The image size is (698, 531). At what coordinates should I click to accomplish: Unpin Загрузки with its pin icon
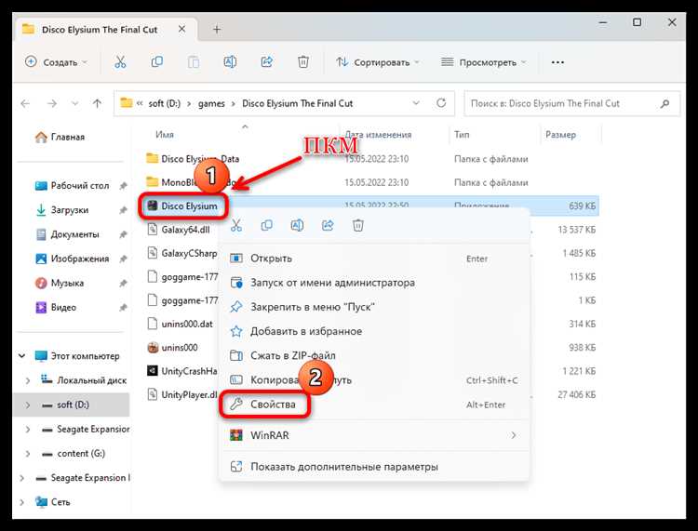[x=123, y=210]
